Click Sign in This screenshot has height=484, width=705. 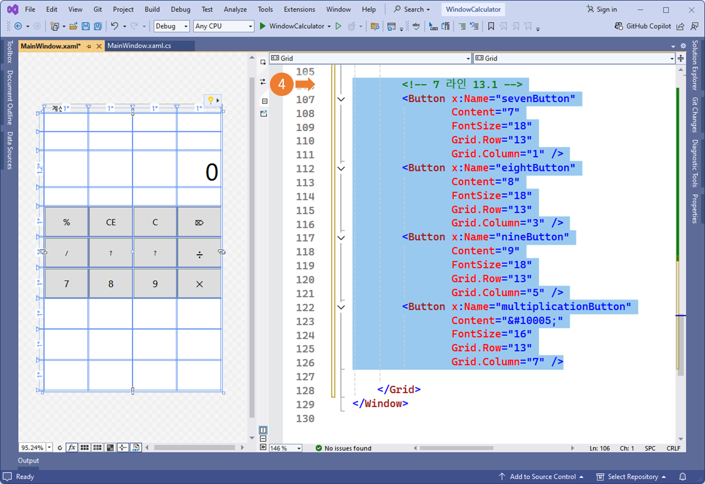(x=602, y=9)
